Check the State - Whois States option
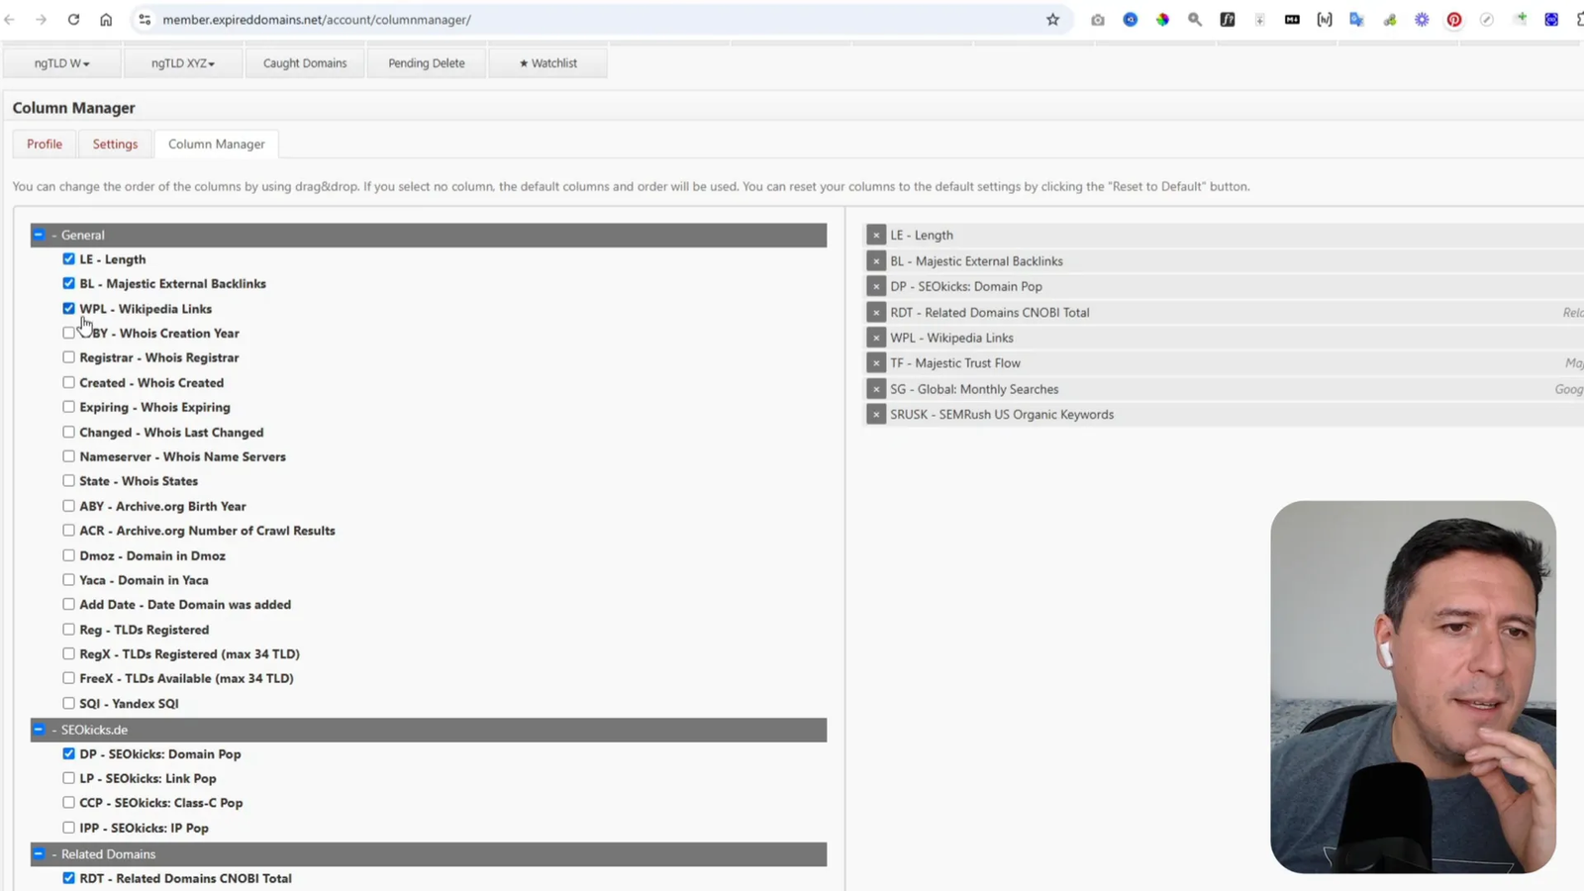The height and width of the screenshot is (891, 1584). [68, 480]
